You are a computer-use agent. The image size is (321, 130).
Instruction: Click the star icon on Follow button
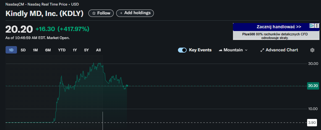94,13
